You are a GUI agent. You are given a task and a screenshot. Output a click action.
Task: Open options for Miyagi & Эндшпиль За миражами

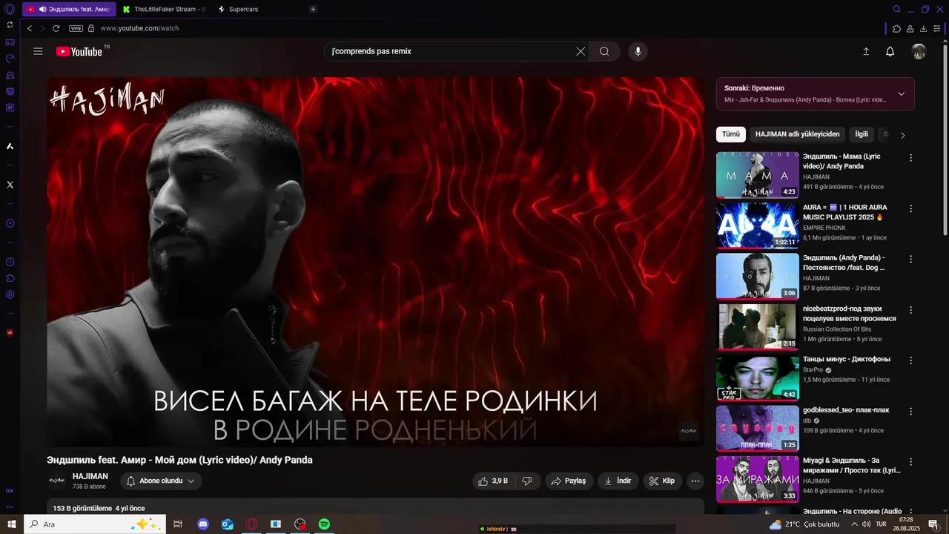[x=911, y=461]
